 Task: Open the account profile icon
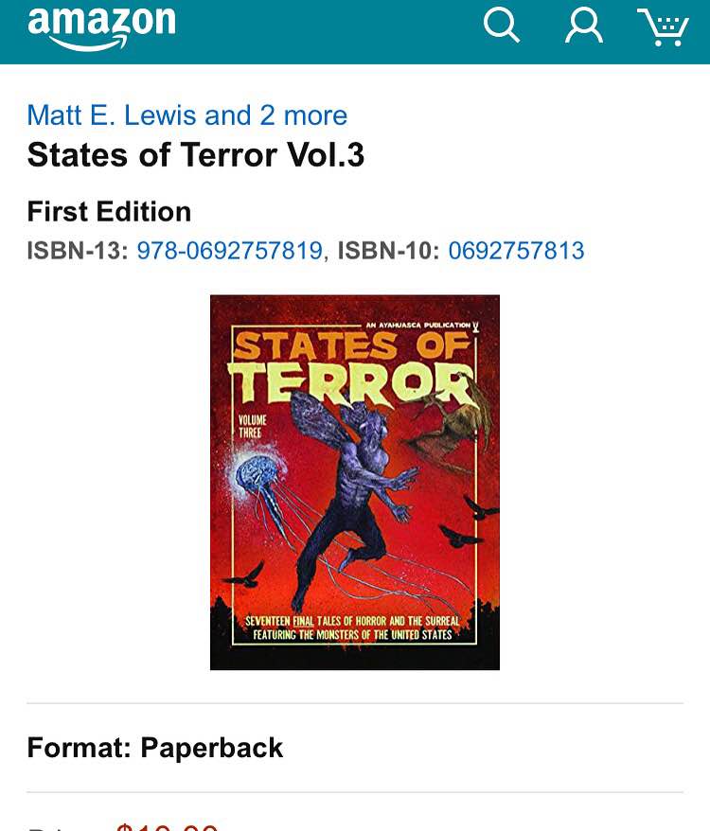(583, 25)
